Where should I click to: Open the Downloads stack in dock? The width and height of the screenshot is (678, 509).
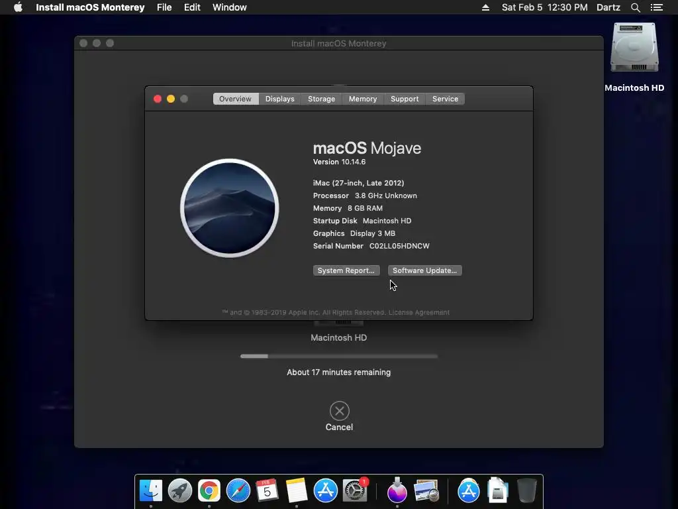pyautogui.click(x=498, y=490)
